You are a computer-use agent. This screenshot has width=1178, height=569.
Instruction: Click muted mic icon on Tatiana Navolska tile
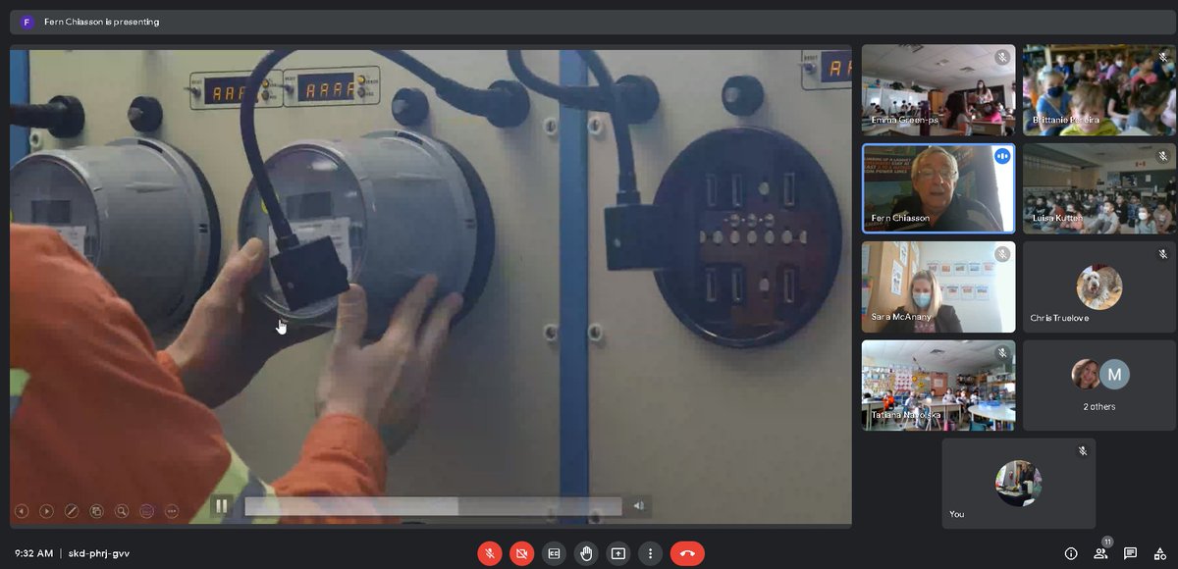[x=1002, y=353]
